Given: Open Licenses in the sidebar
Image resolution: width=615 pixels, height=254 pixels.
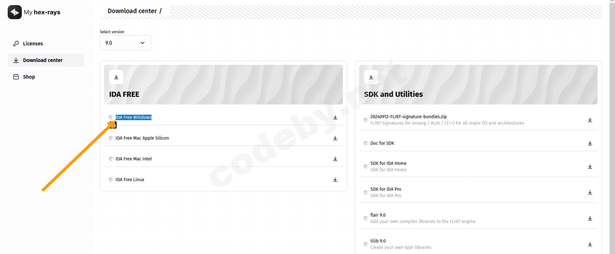Looking at the screenshot, I should (33, 44).
